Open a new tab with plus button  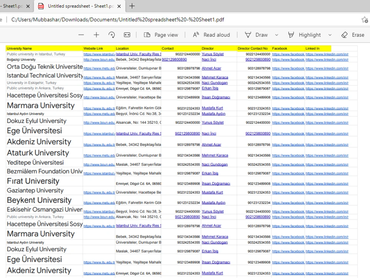click(132, 6)
